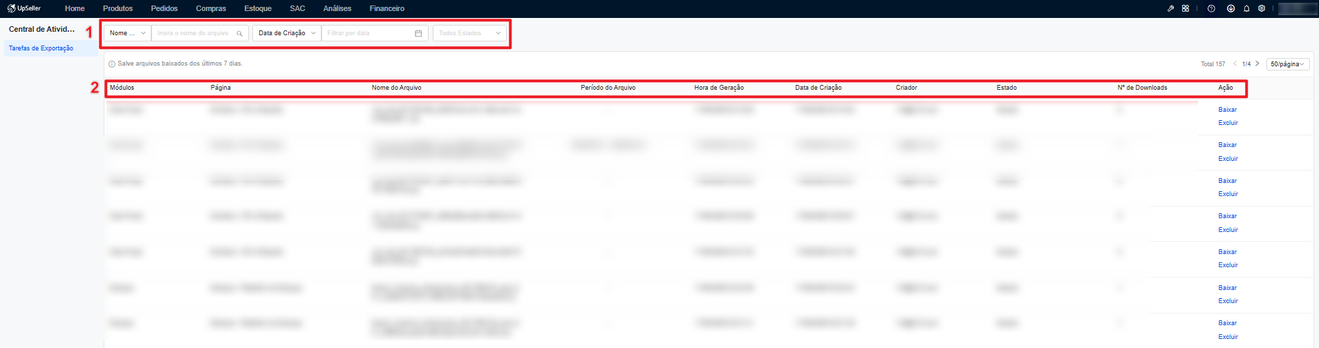Open the notifications bell
Screen dimensions: 1319x348
coord(1246,8)
